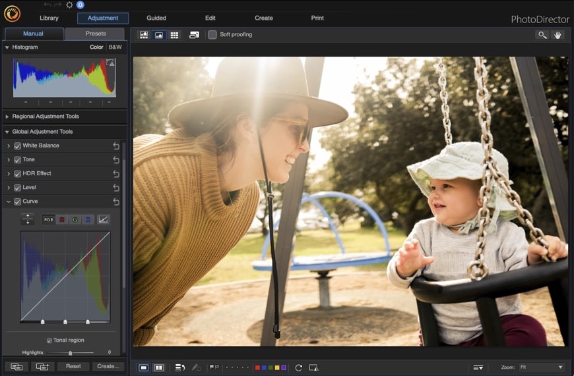
Task: Open the Create module tab
Action: (263, 18)
